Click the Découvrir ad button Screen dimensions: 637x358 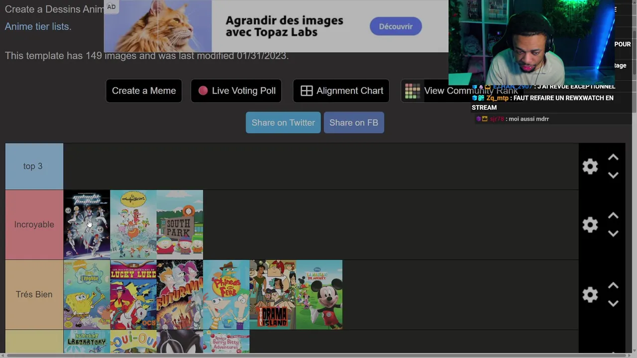point(396,26)
